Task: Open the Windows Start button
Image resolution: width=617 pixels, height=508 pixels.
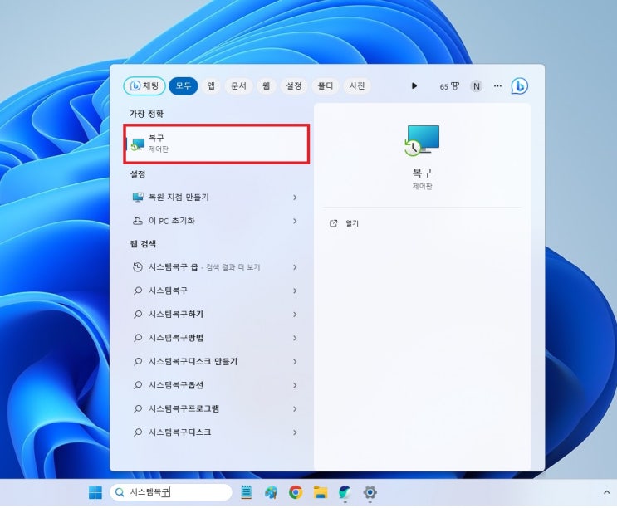Action: (x=95, y=492)
